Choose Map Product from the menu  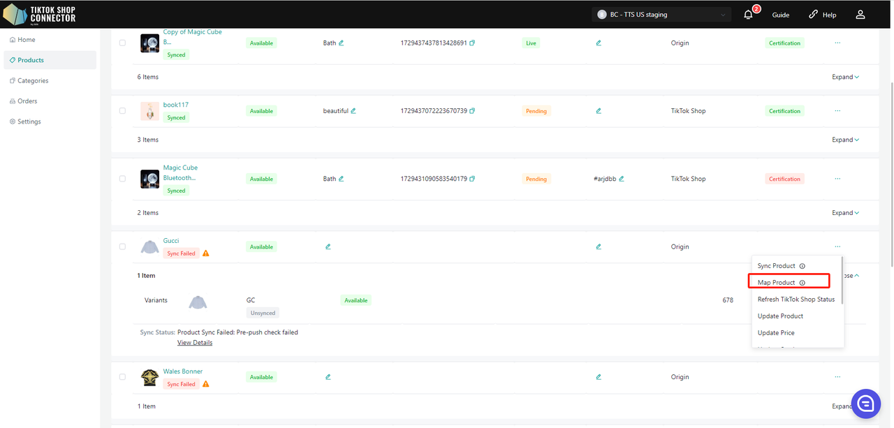pos(776,283)
